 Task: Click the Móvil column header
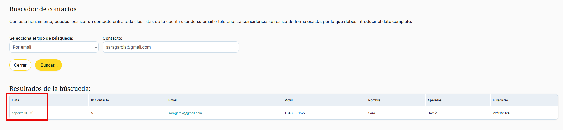coord(288,100)
